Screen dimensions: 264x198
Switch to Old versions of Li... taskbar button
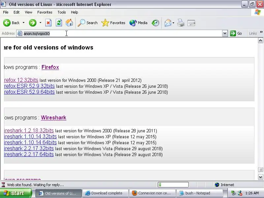tap(59, 193)
